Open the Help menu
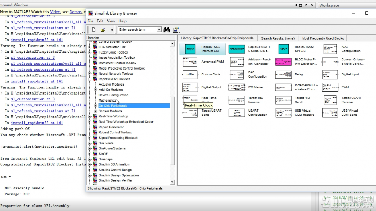Screen dimensions: 376x211 pyautogui.click(x=122, y=21)
